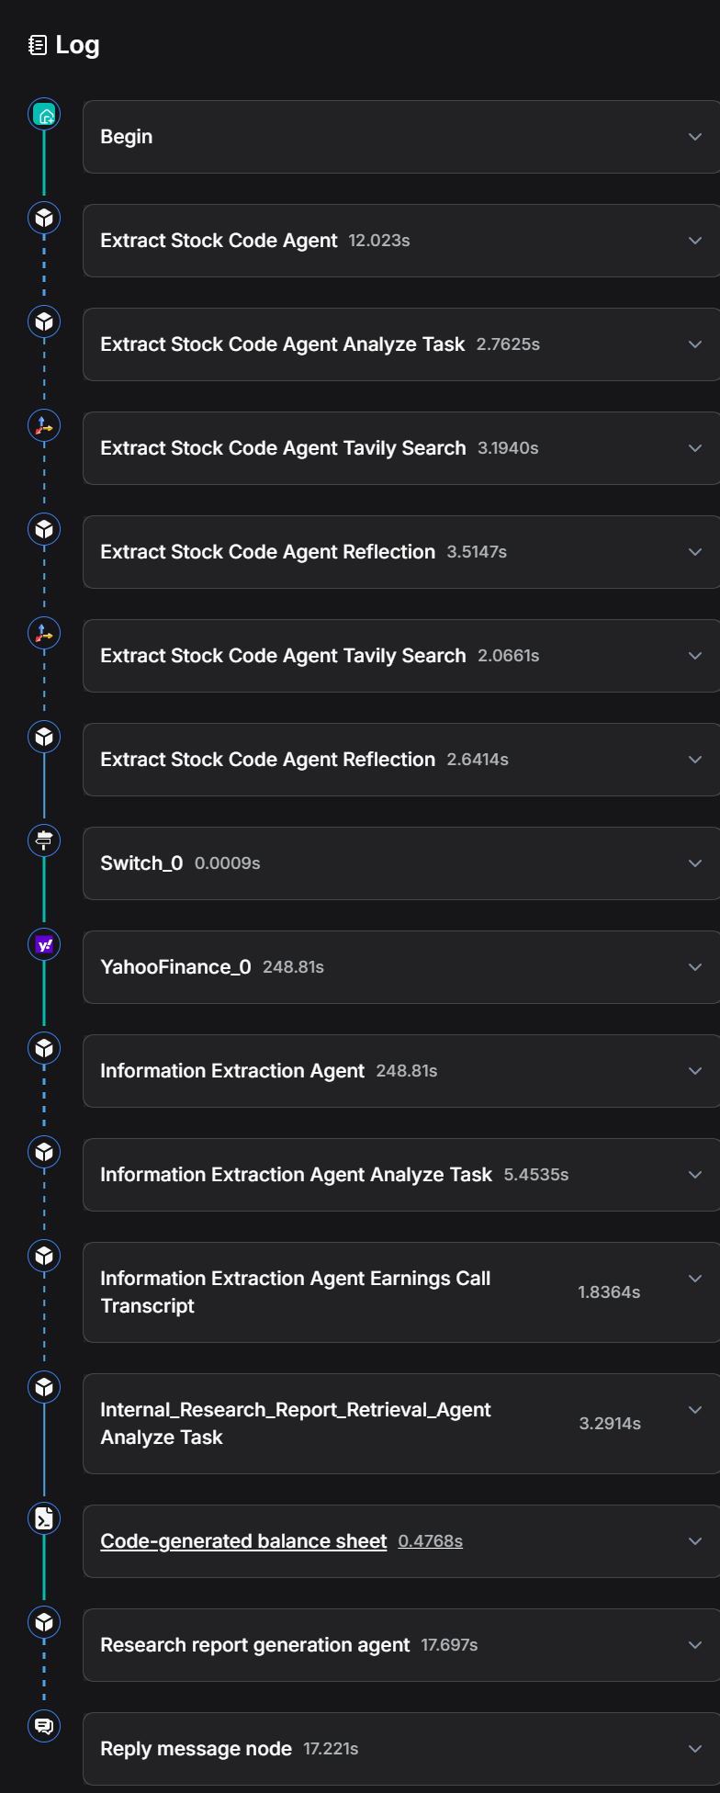The width and height of the screenshot is (720, 1793).
Task: Select the Extract Stock Code Agent Analyze Task row
Action: [x=282, y=344]
